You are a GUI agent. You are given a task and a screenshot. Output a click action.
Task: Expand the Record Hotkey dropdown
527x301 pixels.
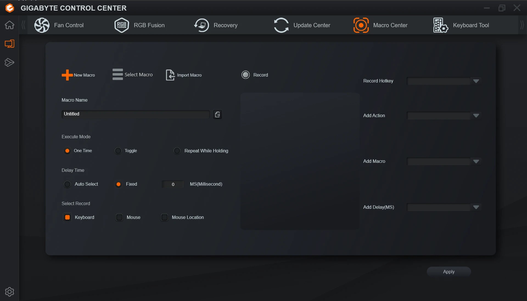tap(476, 81)
